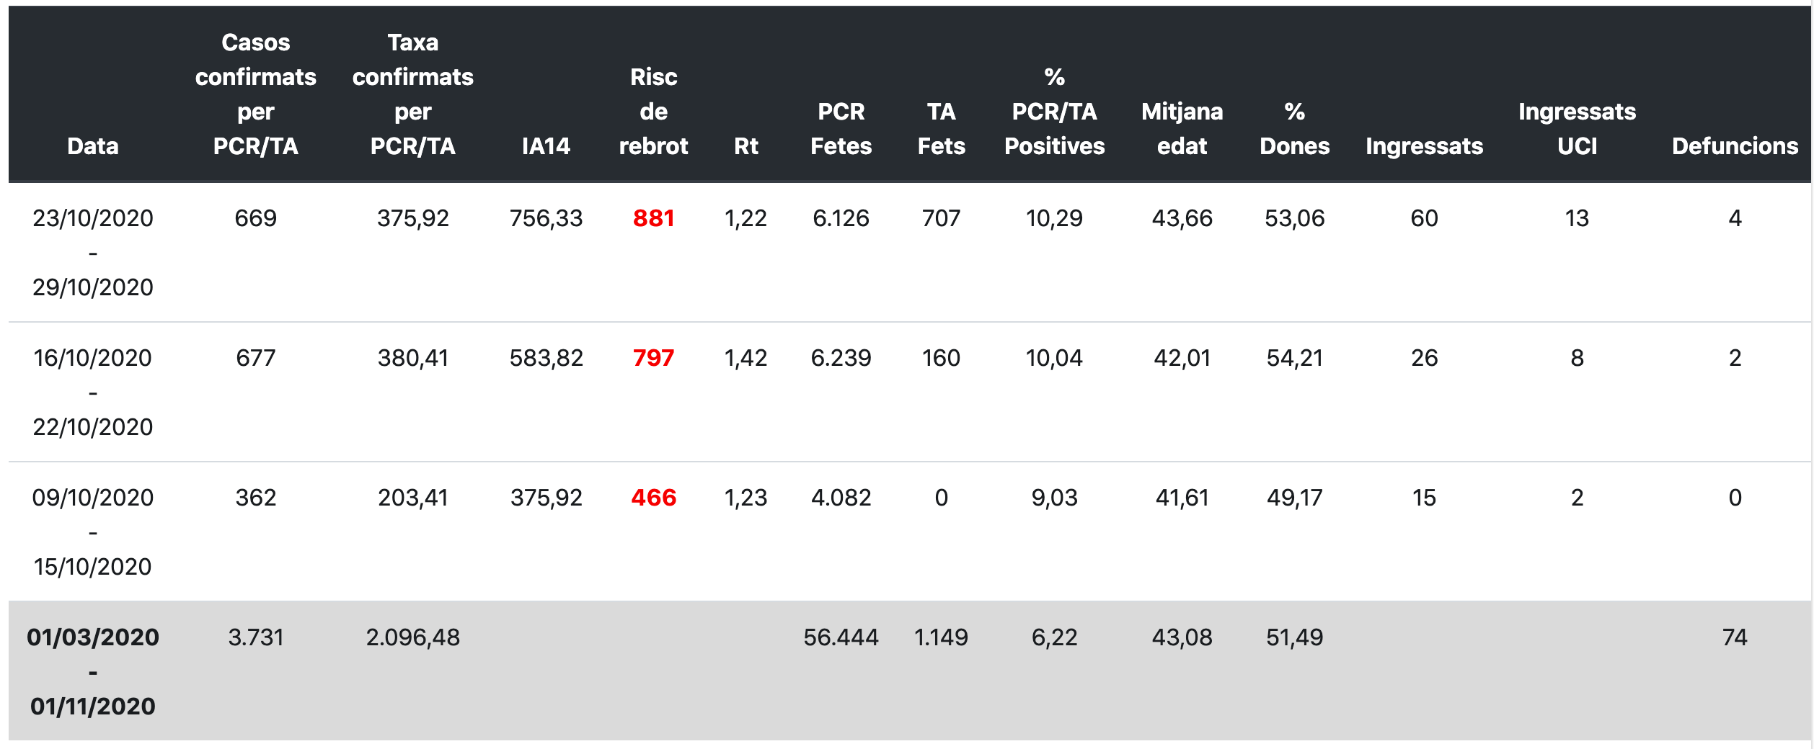Click the Rt column header
Screen dimensions: 1814x749
coord(745,146)
